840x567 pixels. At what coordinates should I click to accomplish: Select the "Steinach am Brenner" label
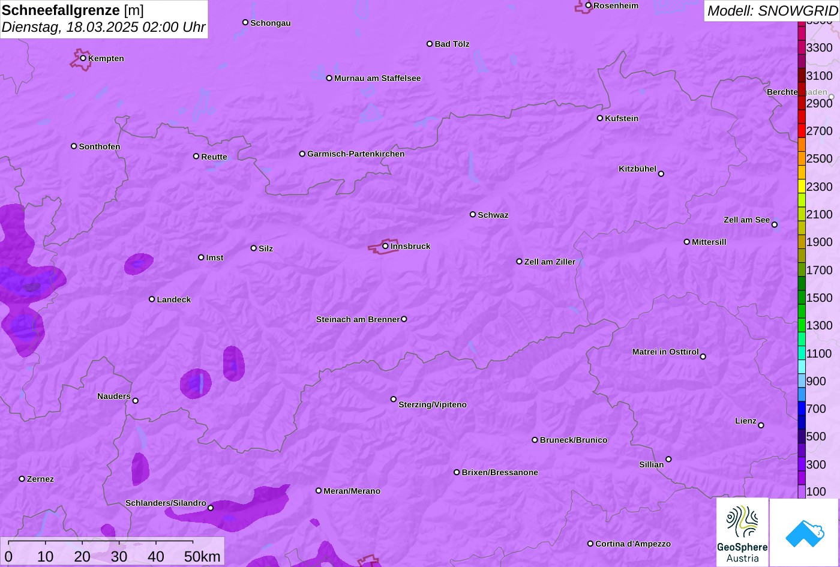tap(358, 319)
